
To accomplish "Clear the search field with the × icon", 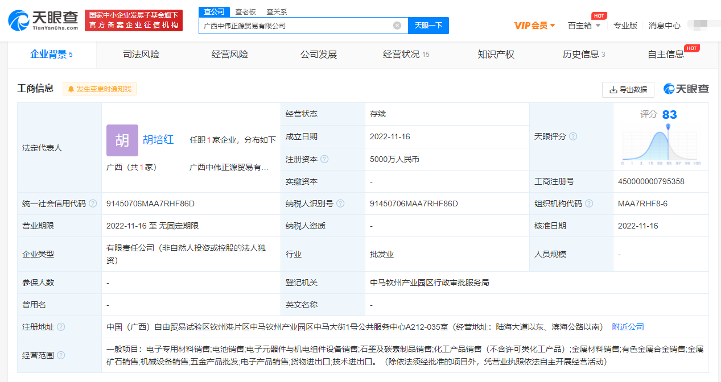I will (396, 26).
